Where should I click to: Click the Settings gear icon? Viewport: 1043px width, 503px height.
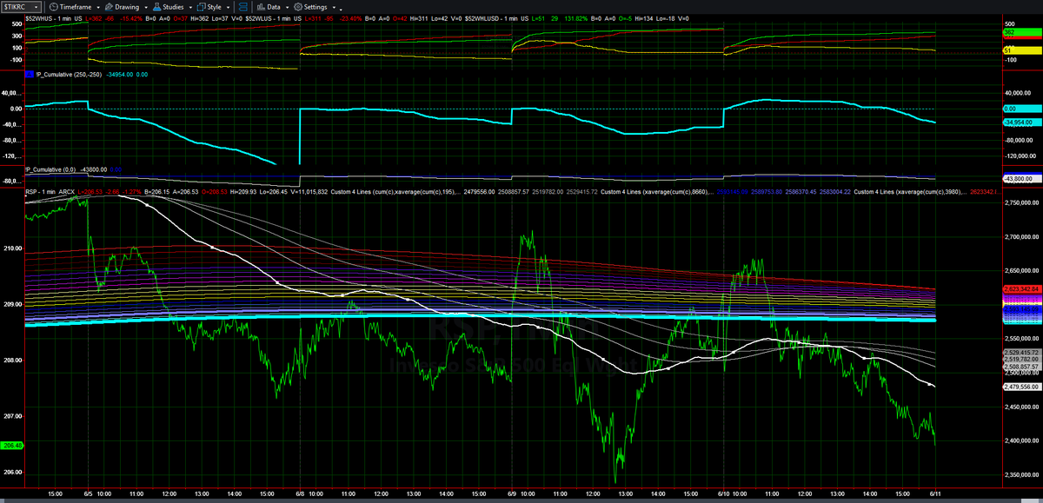298,6
